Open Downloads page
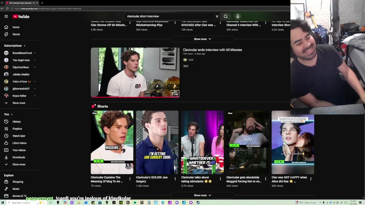Screen dimensions: 365x205 click(21, 157)
